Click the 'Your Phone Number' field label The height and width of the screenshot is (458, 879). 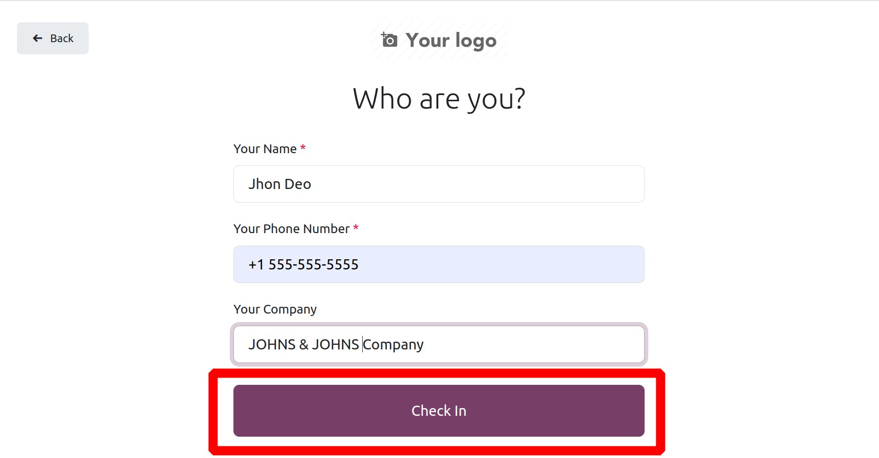click(292, 229)
